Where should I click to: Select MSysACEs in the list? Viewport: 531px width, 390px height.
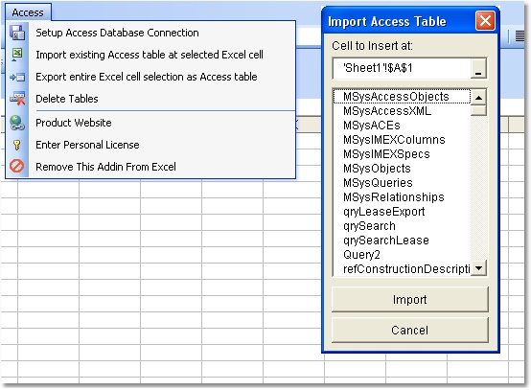(x=402, y=126)
